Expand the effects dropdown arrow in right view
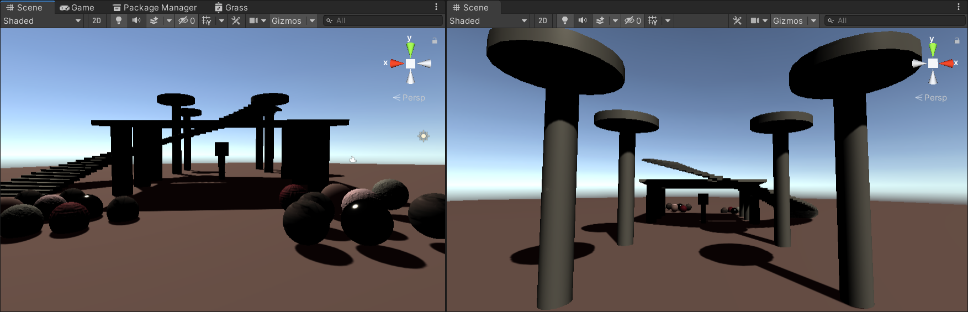The image size is (968, 312). click(x=615, y=20)
